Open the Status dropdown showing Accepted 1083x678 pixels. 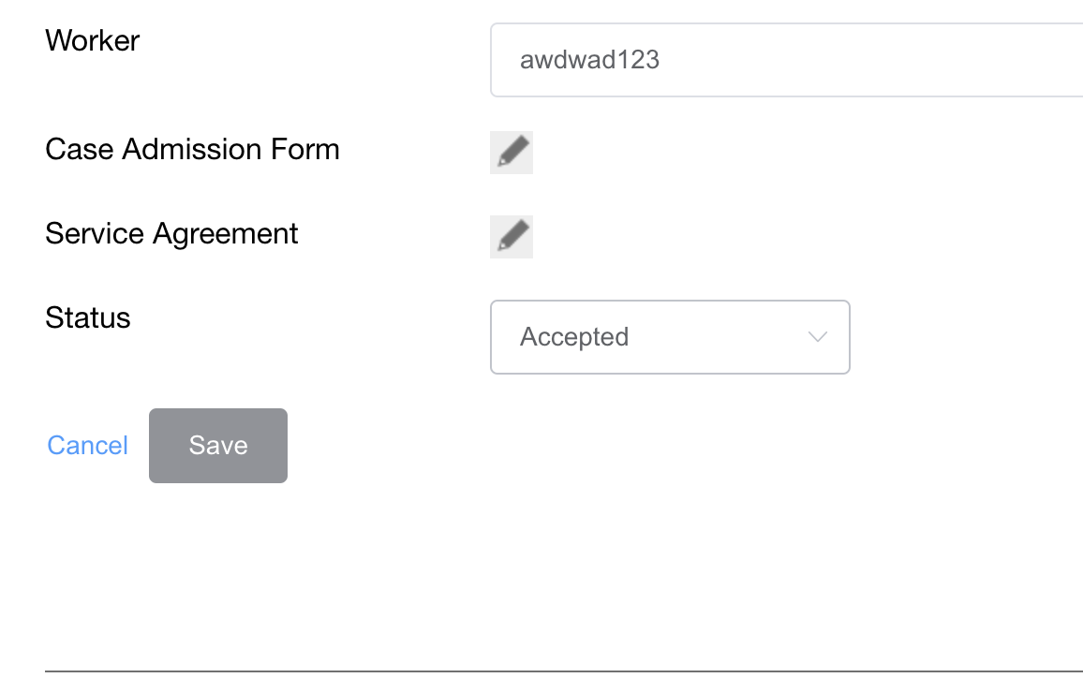[x=669, y=337]
